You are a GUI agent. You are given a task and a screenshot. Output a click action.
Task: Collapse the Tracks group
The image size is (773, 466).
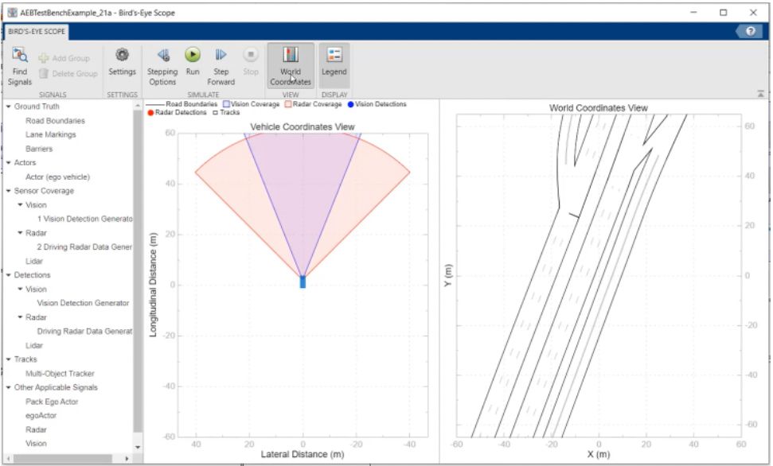(8, 359)
